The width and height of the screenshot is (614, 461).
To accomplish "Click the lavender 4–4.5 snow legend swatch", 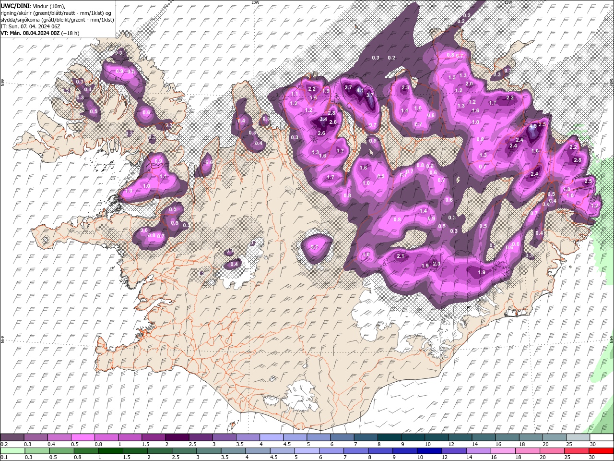I will (271, 437).
